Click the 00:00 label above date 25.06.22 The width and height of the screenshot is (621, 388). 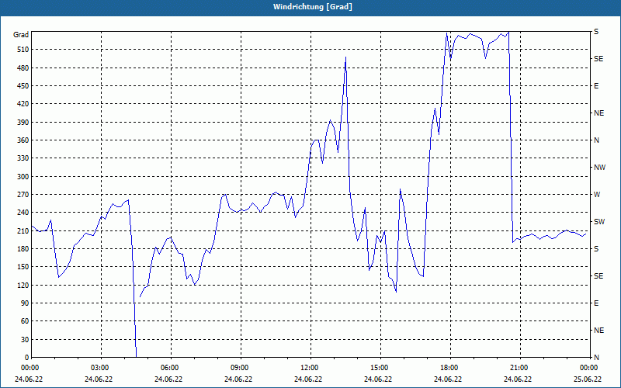click(588, 367)
